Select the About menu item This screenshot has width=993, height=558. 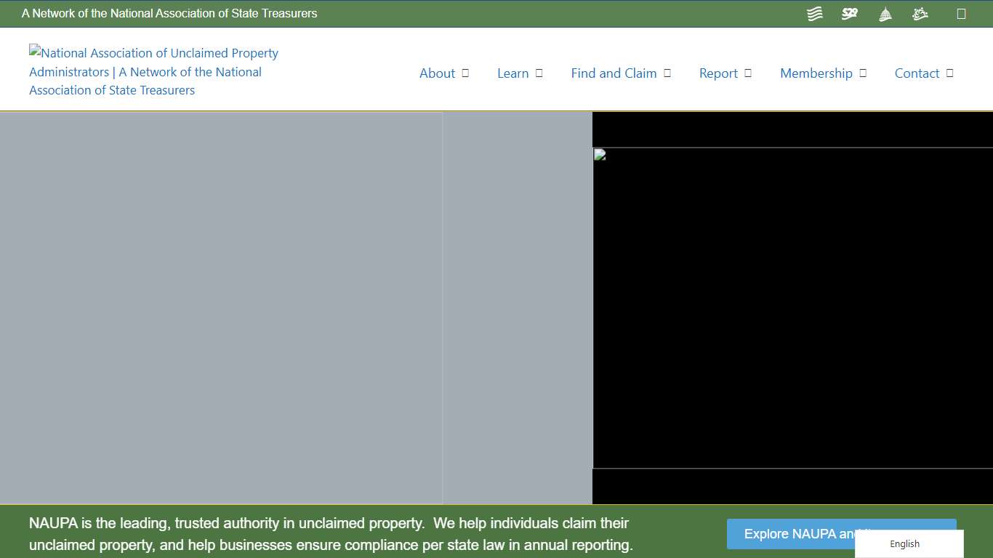[437, 73]
